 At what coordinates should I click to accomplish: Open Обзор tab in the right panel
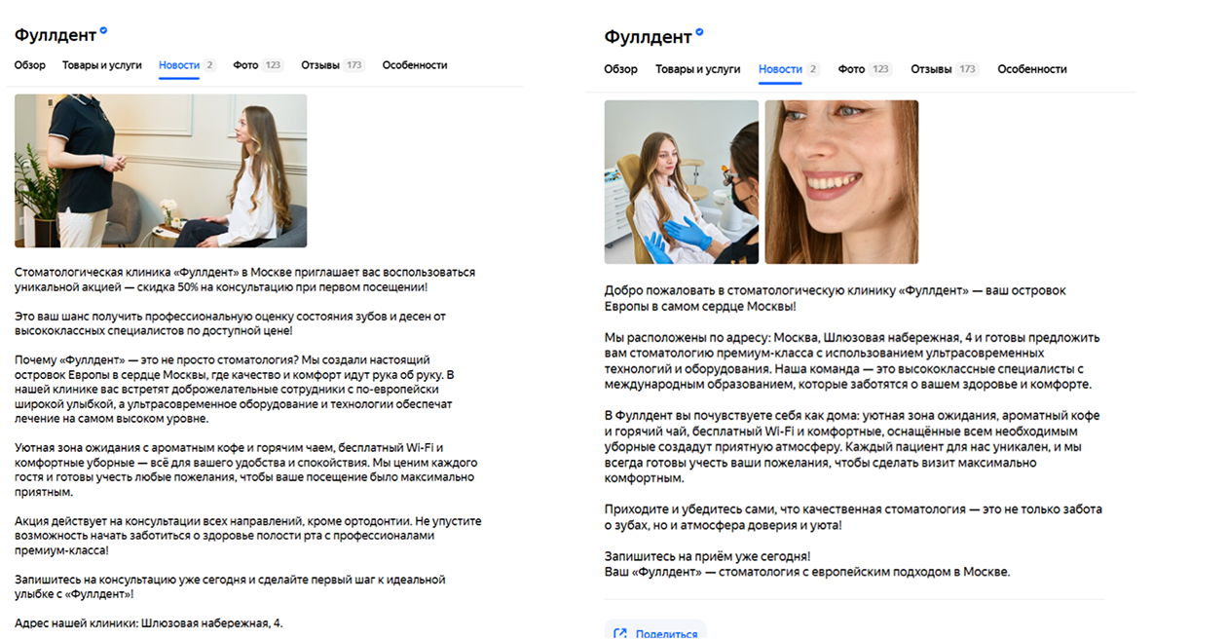620,69
